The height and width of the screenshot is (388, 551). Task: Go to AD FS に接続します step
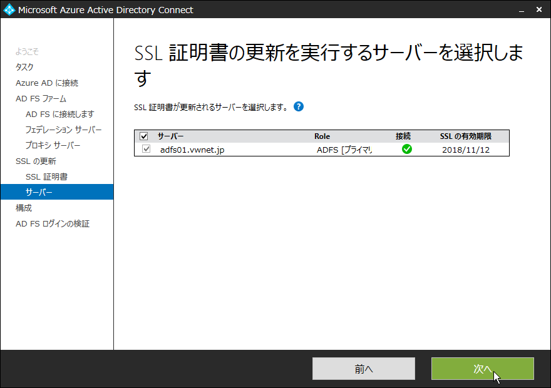pos(59,114)
